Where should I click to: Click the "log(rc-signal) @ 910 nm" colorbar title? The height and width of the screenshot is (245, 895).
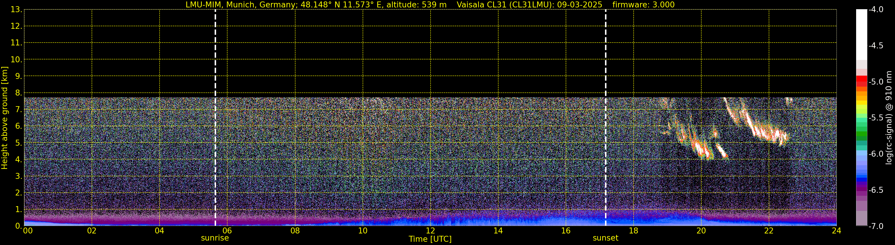click(889, 118)
